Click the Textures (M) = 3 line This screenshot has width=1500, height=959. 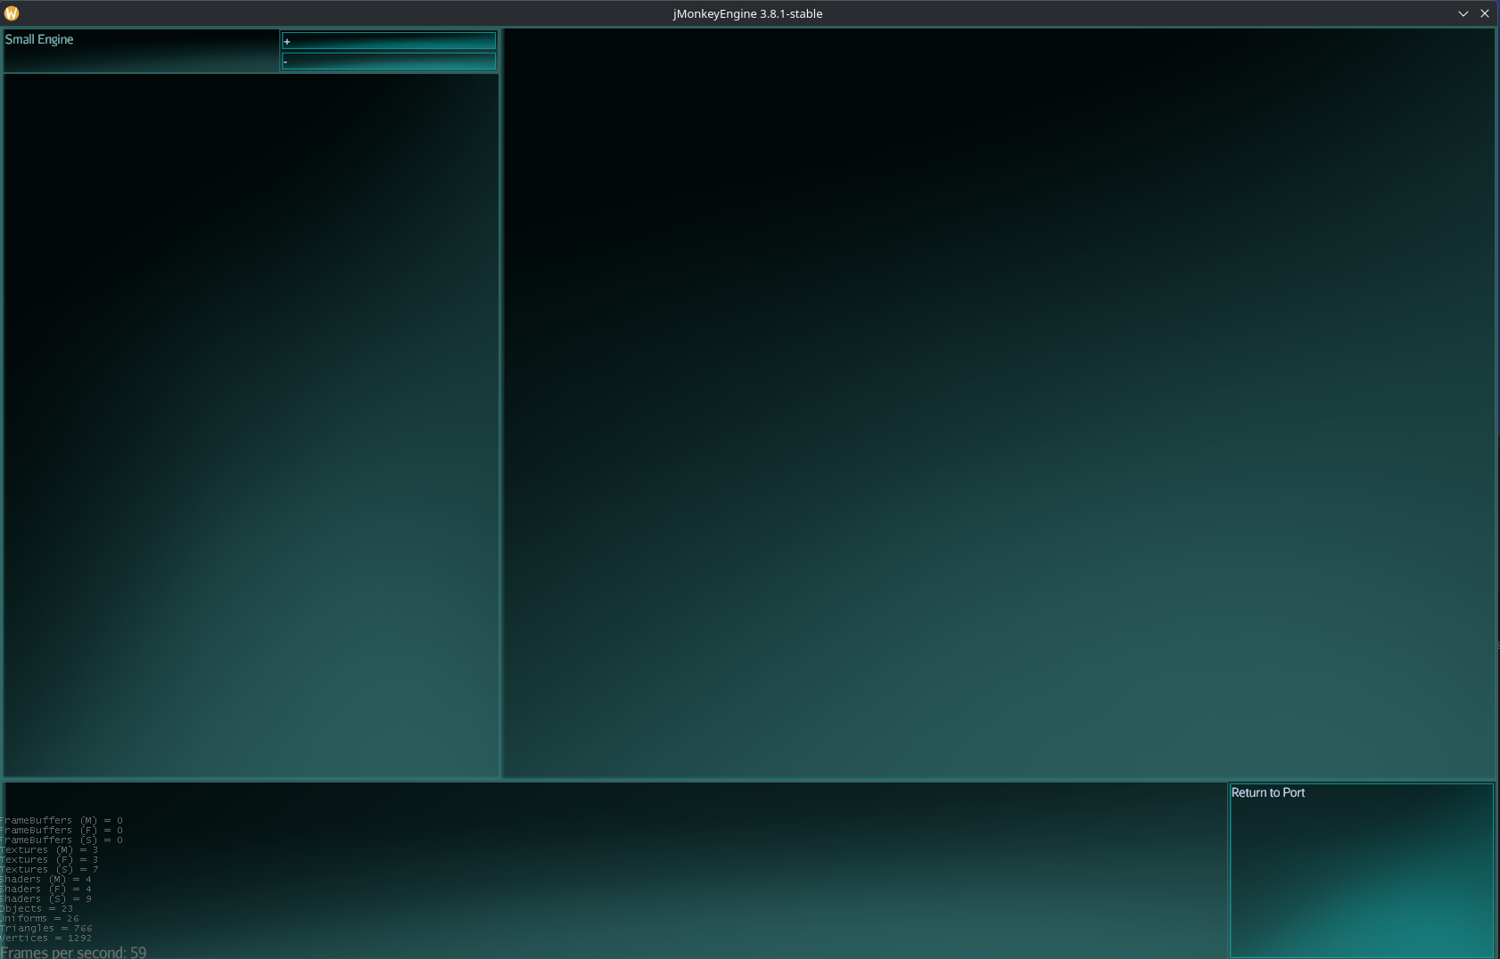[49, 849]
